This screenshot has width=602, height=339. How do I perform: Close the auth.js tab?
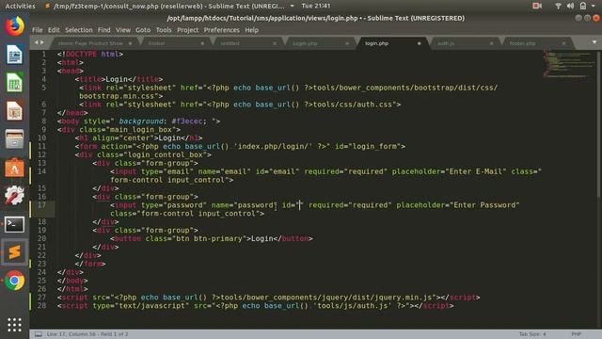491,43
